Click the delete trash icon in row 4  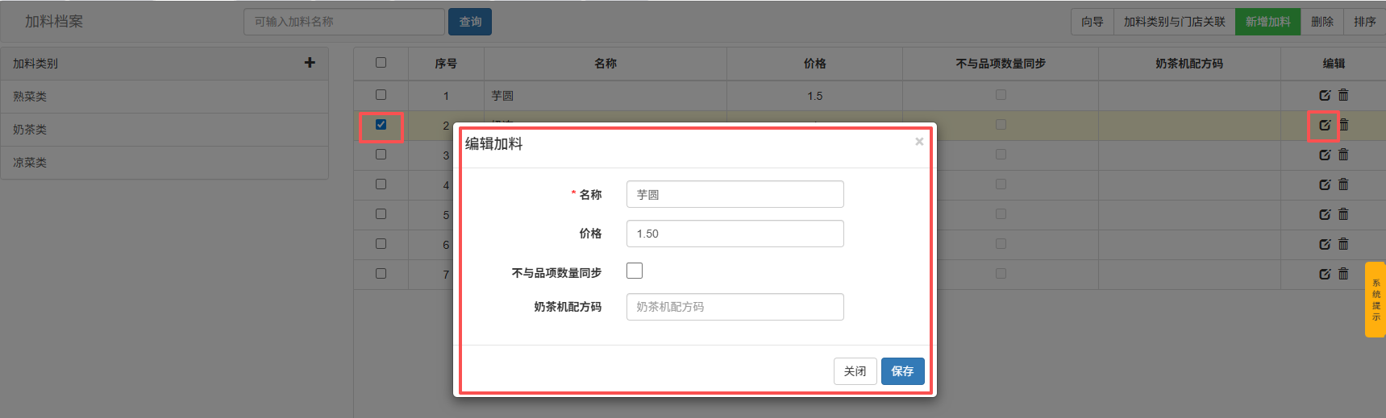1343,184
